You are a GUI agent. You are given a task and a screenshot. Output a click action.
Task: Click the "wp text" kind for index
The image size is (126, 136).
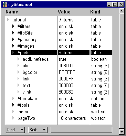pyautogui.click(x=98, y=112)
